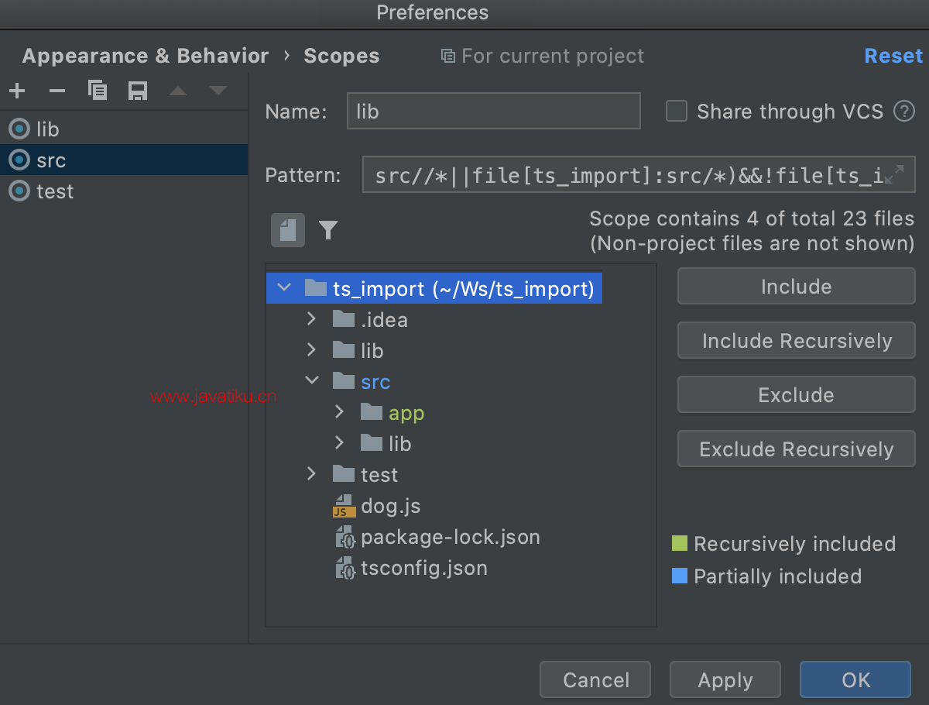Image resolution: width=929 pixels, height=705 pixels.
Task: Copy the scope configuration icon
Action: pyautogui.click(x=98, y=91)
